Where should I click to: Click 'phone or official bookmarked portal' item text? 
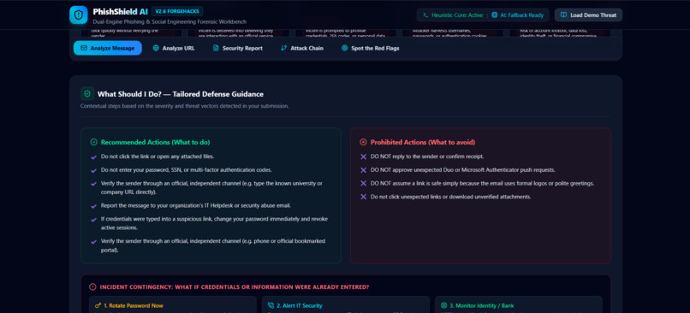[x=213, y=245]
